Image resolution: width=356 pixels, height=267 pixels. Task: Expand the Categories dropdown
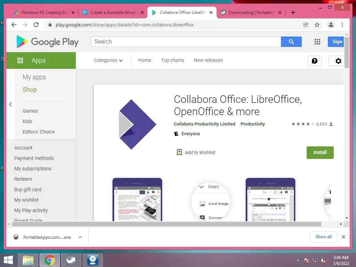pyautogui.click(x=108, y=60)
